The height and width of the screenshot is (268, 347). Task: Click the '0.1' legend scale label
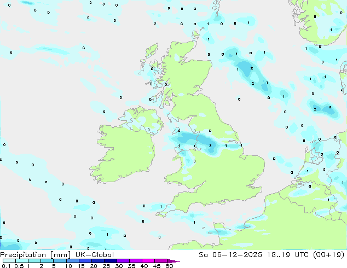(x=6, y=266)
